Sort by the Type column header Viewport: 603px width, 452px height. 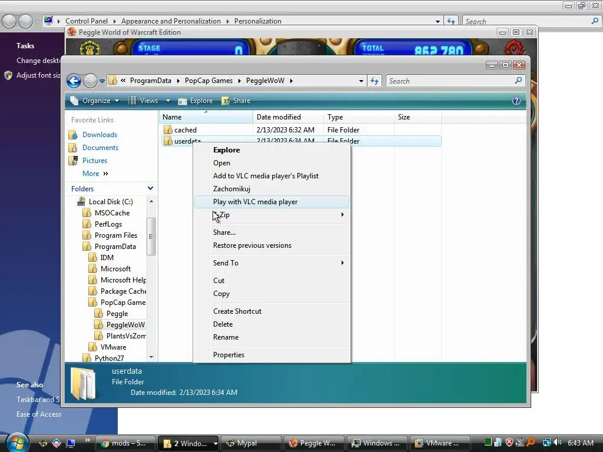[359, 117]
